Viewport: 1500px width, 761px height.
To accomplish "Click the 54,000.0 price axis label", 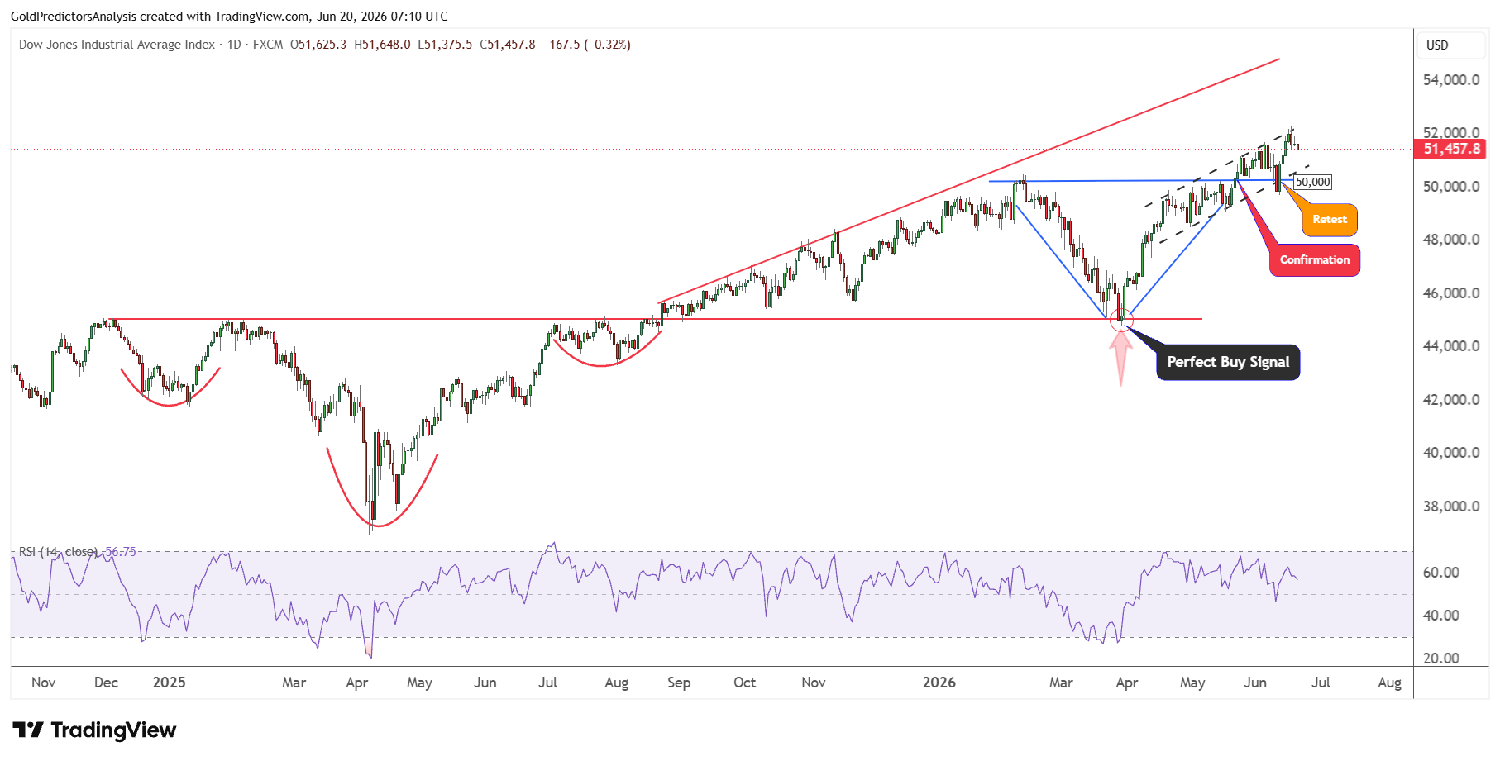I will point(1451,80).
